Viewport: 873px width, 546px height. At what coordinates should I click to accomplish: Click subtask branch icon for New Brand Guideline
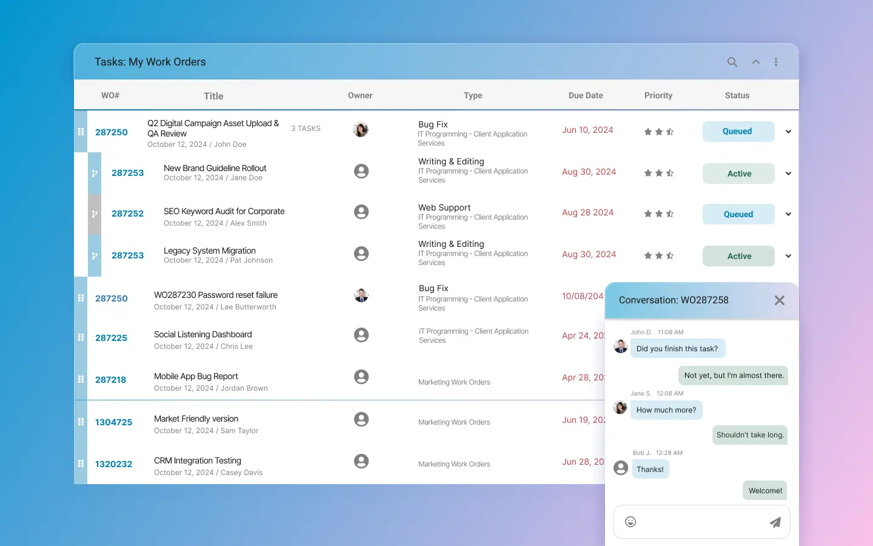(95, 174)
